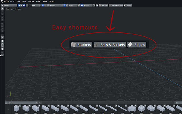
Task: Click the diagonal gradient icon in left sidebar
Action: click(3, 37)
